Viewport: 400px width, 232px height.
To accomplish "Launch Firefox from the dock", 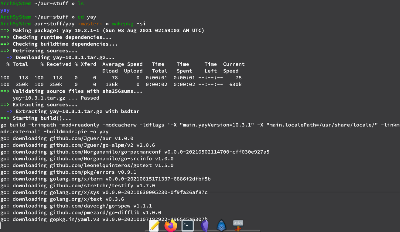I will click(171, 225).
